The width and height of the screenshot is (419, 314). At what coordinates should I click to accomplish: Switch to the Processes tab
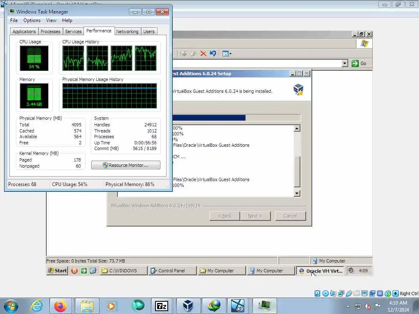point(50,31)
